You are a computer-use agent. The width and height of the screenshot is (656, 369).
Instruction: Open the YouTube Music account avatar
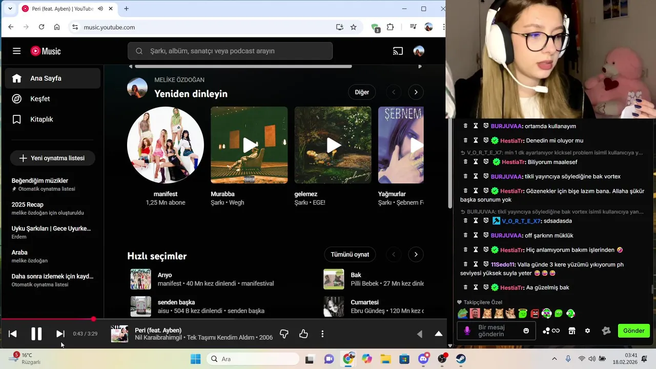pos(419,51)
